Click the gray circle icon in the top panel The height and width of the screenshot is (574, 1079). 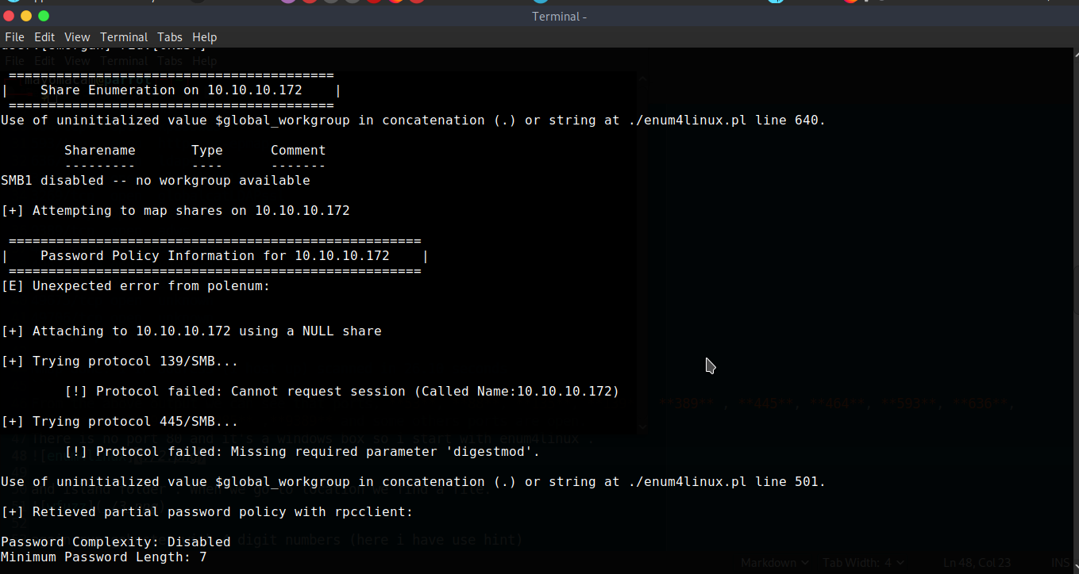330,3
